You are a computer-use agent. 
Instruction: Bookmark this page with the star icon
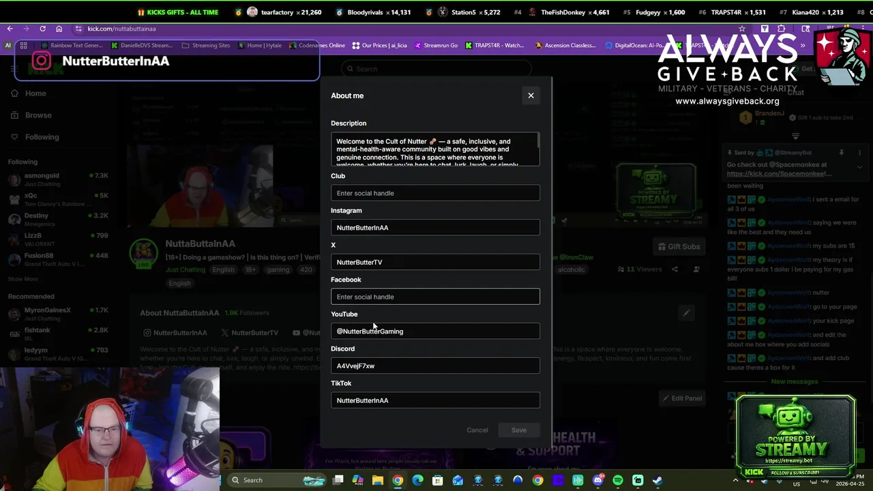(742, 29)
